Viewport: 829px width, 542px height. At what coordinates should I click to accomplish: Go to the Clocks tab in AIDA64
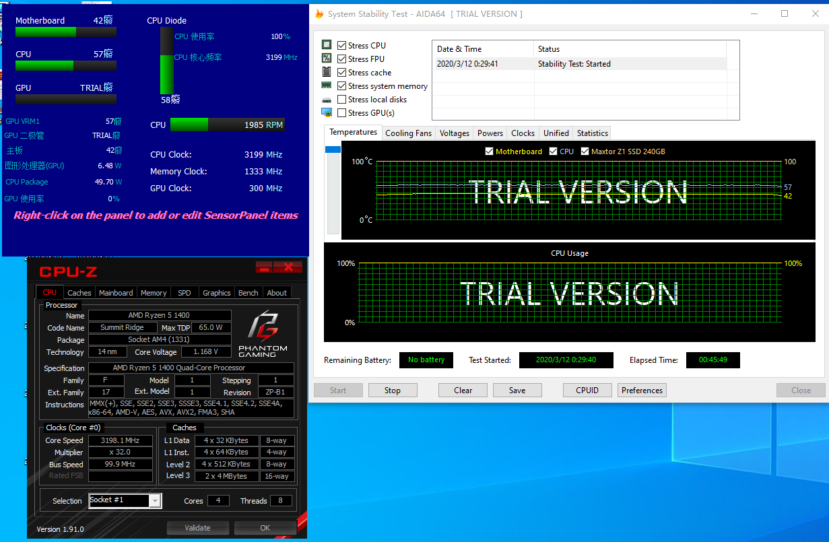[523, 133]
